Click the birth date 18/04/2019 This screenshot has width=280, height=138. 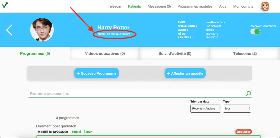coord(212,33)
